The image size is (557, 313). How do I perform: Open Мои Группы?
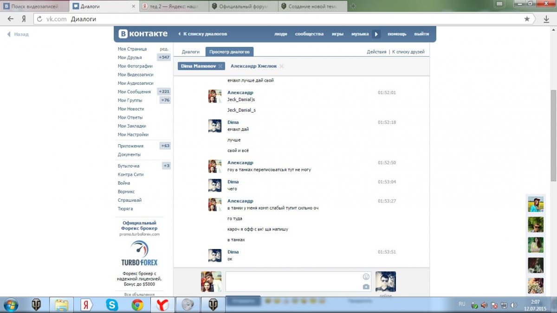tap(130, 100)
